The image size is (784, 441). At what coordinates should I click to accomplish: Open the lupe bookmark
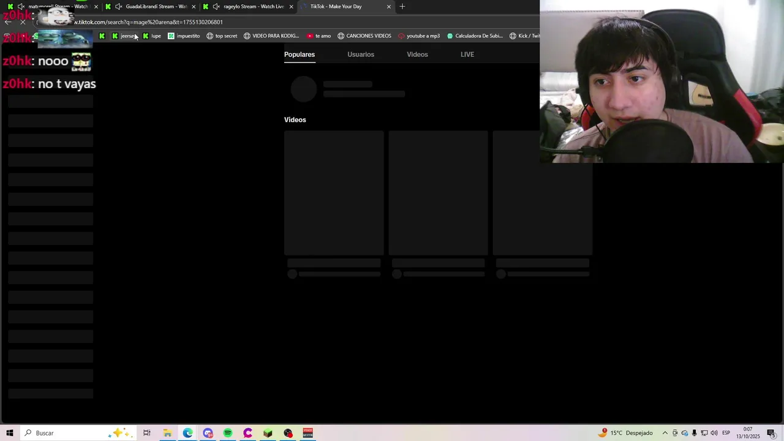[x=152, y=36]
